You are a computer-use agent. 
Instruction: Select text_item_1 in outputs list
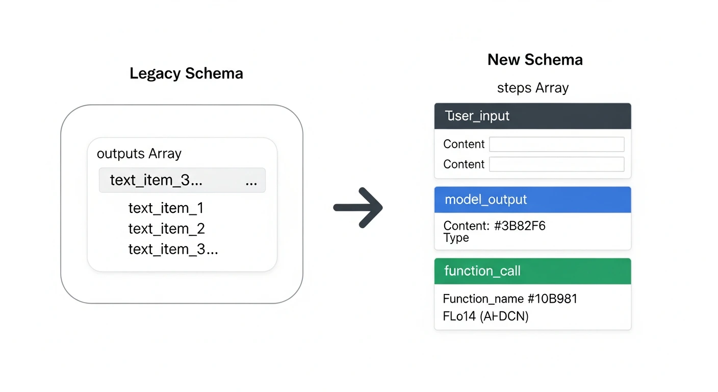(166, 208)
